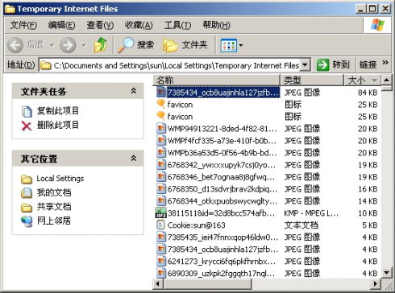
Task: Click the Windows flag logo
Action: click(x=377, y=25)
